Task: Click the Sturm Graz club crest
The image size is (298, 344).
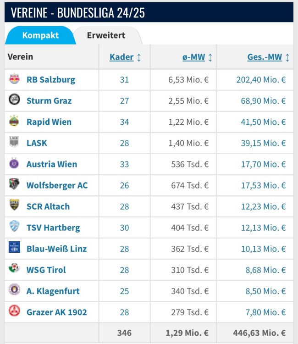Action: click(14, 100)
